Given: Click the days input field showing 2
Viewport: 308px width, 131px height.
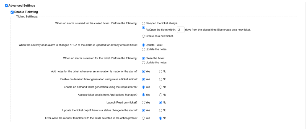Looking at the screenshot, I should point(180,30).
